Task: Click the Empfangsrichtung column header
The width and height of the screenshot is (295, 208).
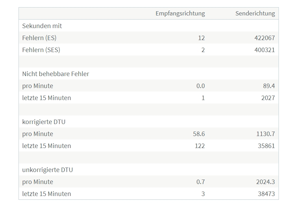Action: coord(180,13)
